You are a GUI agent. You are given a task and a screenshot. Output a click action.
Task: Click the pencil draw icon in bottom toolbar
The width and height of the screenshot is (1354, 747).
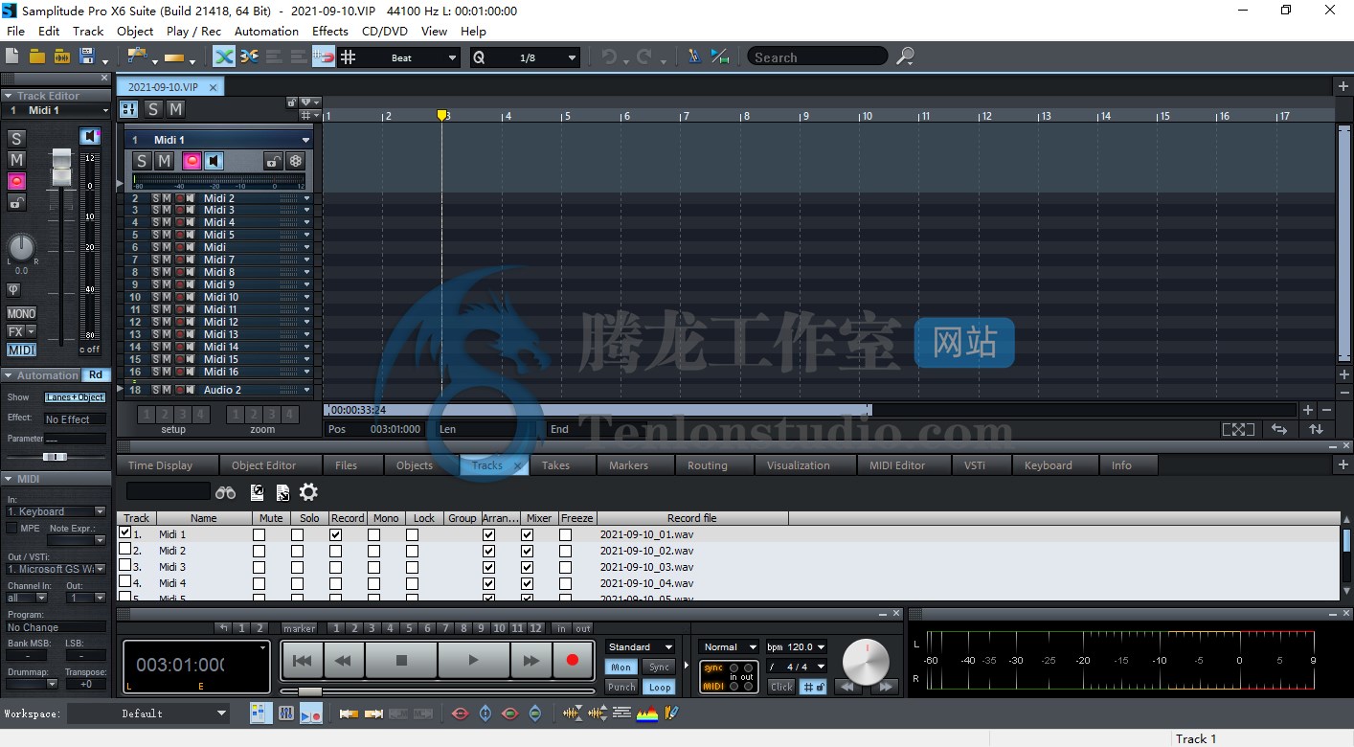[671, 713]
